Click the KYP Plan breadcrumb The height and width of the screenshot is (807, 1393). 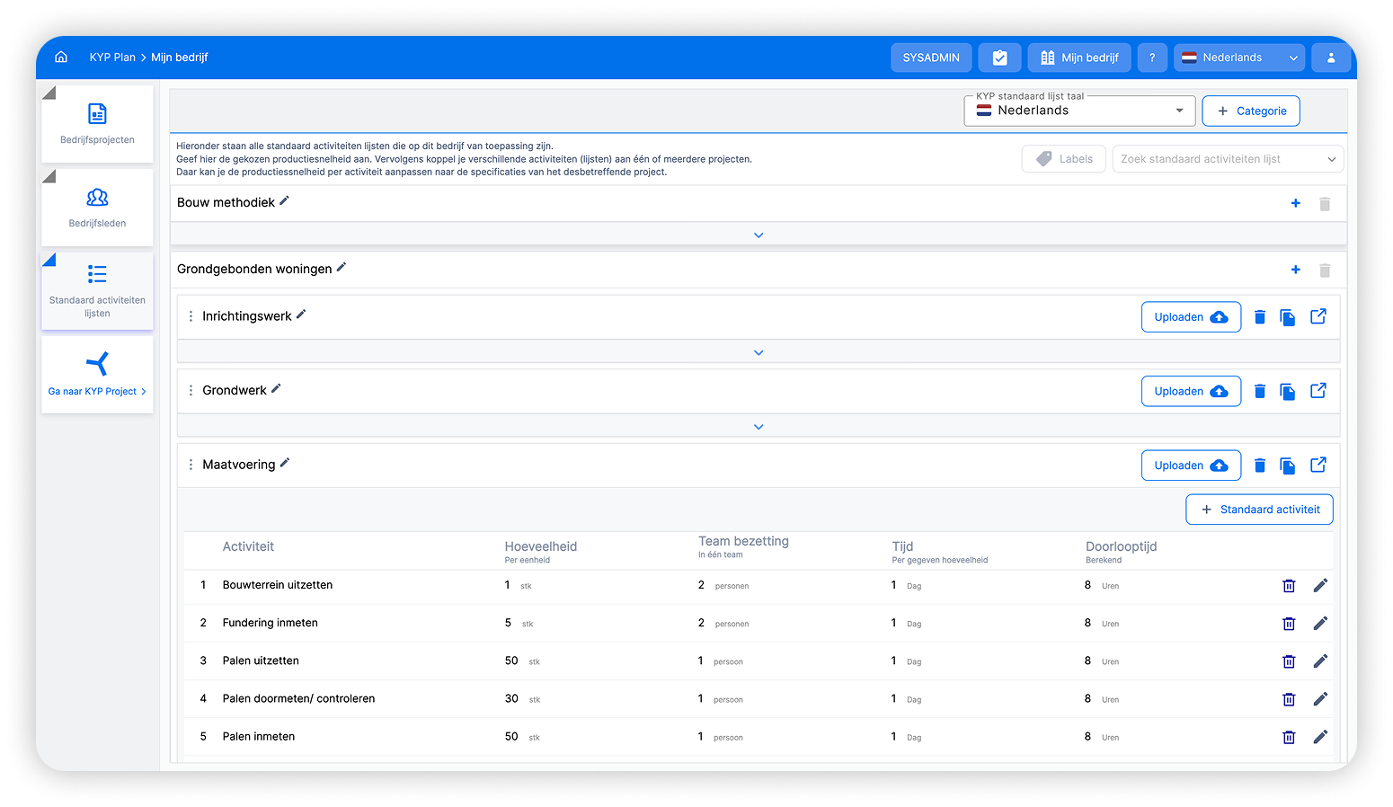pos(112,58)
